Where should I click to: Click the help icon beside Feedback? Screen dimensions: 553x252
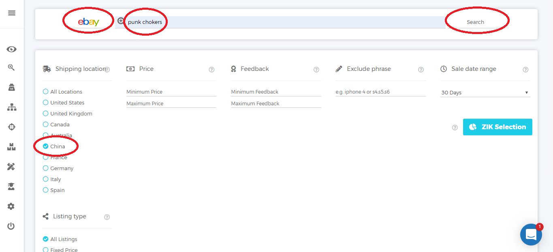click(x=316, y=70)
